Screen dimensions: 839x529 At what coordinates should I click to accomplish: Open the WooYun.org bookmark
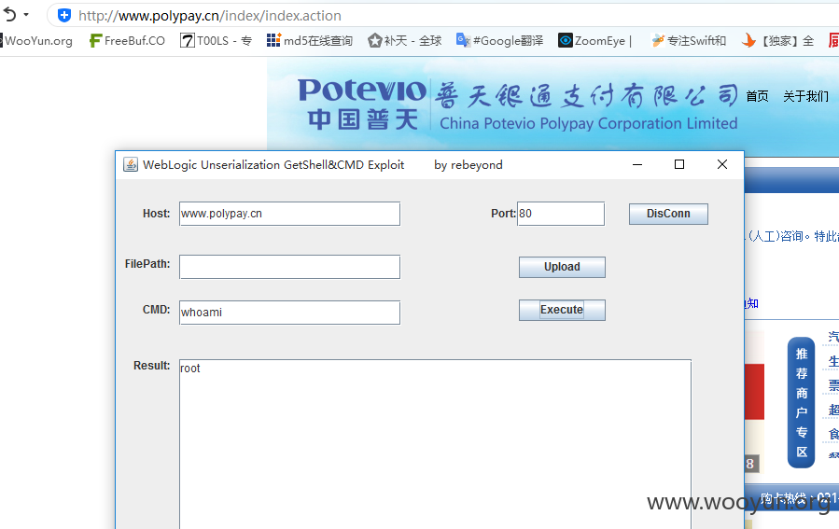(x=36, y=41)
